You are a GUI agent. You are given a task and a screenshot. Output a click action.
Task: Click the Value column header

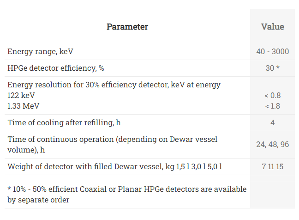tap(273, 26)
